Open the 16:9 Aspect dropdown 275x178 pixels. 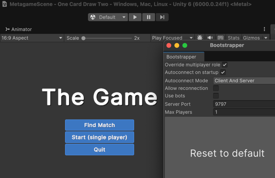click(x=32, y=38)
